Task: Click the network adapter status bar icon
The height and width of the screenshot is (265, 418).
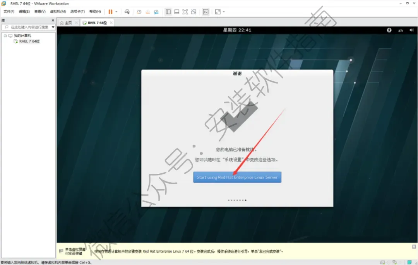Action: (x=394, y=262)
